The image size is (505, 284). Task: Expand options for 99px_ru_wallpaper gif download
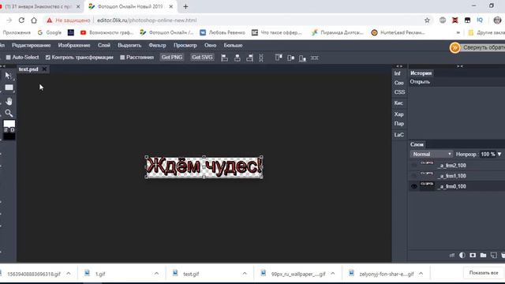[x=333, y=274]
